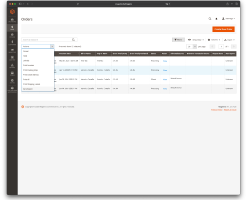This screenshot has width=247, height=200.
Task: Open the Catalog menu icon in the sidebar
Action: point(12,35)
